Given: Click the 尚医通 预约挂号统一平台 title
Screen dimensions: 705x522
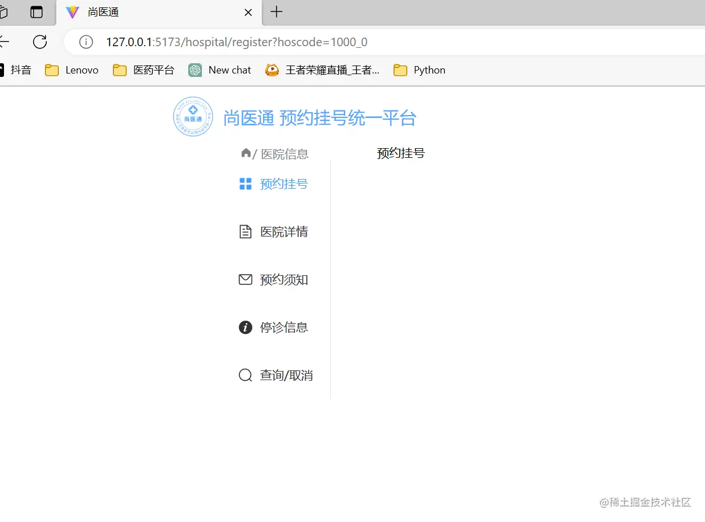Looking at the screenshot, I should pyautogui.click(x=320, y=118).
